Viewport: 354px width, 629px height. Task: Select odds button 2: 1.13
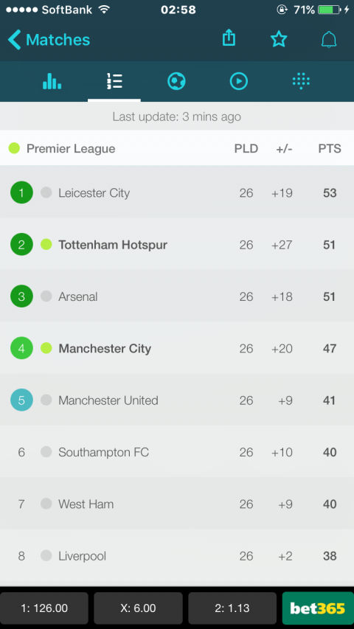click(x=232, y=608)
